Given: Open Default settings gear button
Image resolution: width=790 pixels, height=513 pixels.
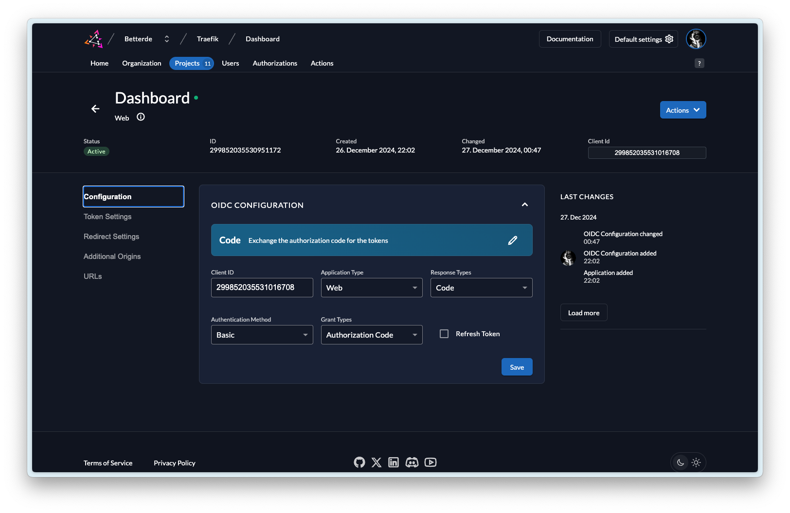Looking at the screenshot, I should pos(643,39).
